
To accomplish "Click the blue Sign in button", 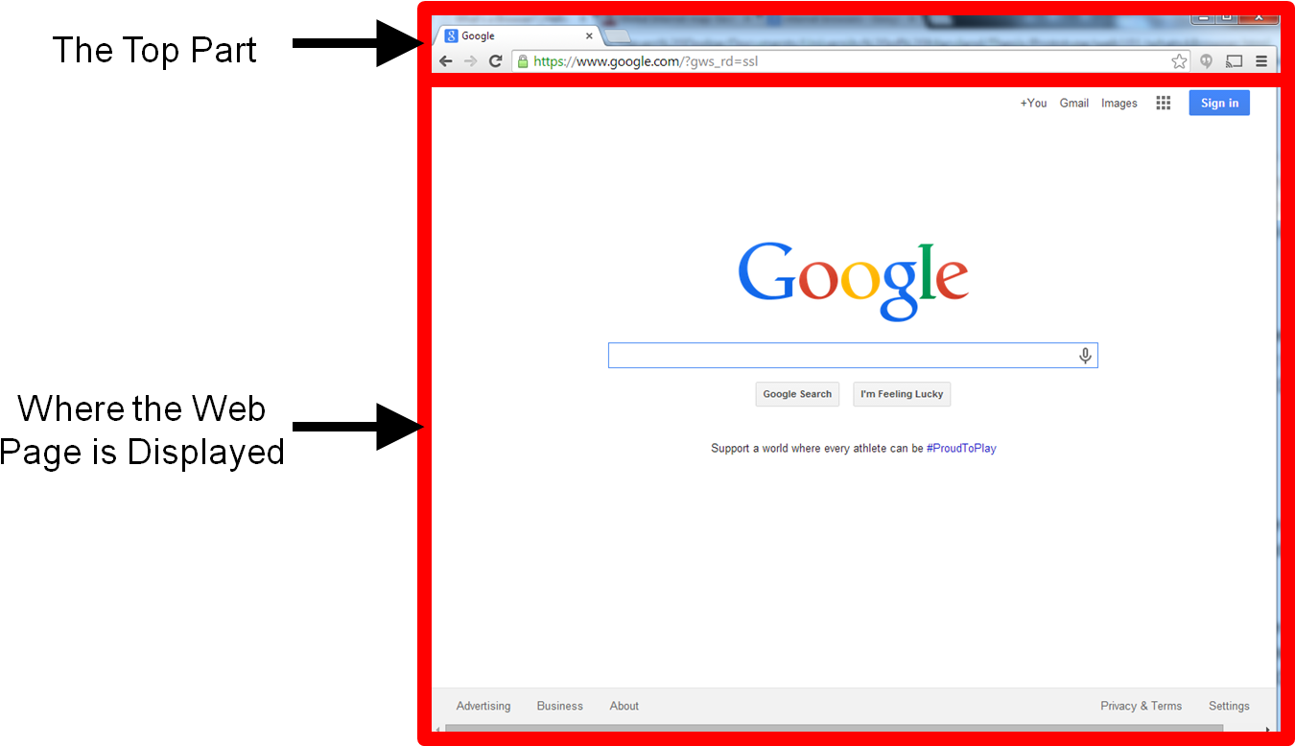I will point(1219,103).
